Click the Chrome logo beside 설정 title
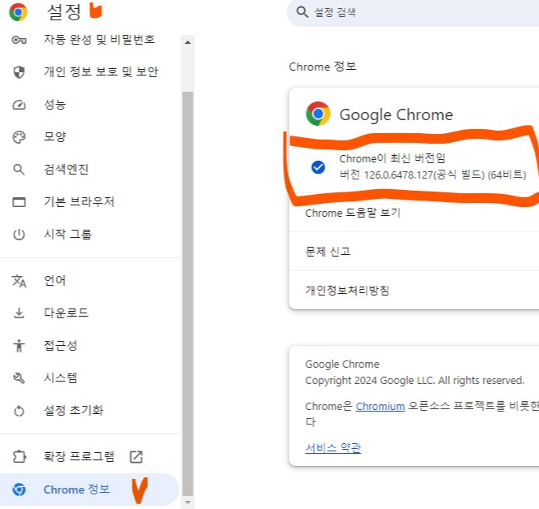The height and width of the screenshot is (509, 539). click(18, 12)
